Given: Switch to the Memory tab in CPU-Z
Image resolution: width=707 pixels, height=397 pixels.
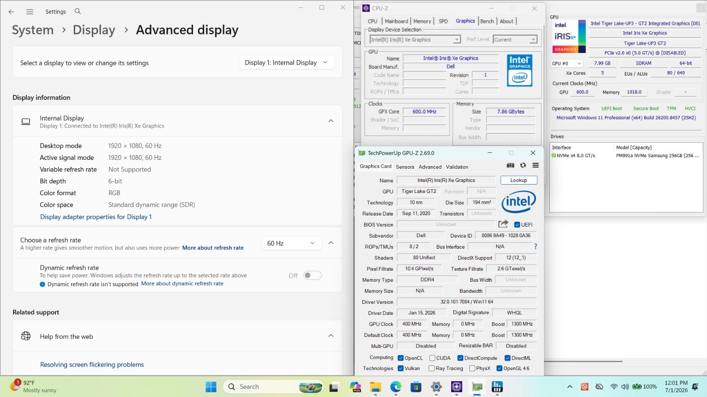Looking at the screenshot, I should click(x=422, y=21).
